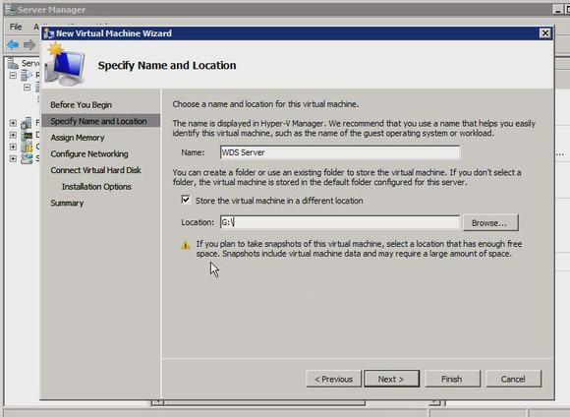Jump to the Assign Memory step
570x417 pixels.
tap(78, 138)
